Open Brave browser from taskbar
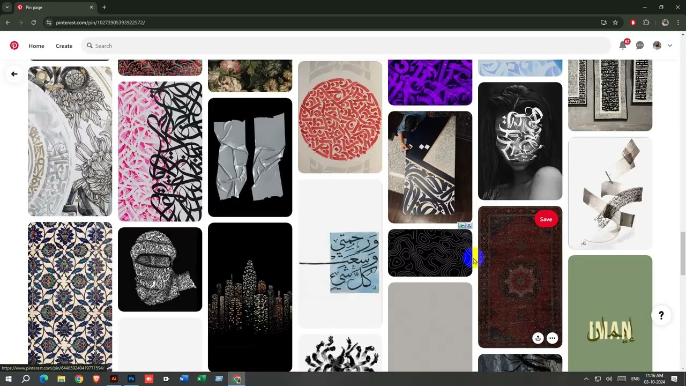Image resolution: width=686 pixels, height=386 pixels. click(96, 379)
